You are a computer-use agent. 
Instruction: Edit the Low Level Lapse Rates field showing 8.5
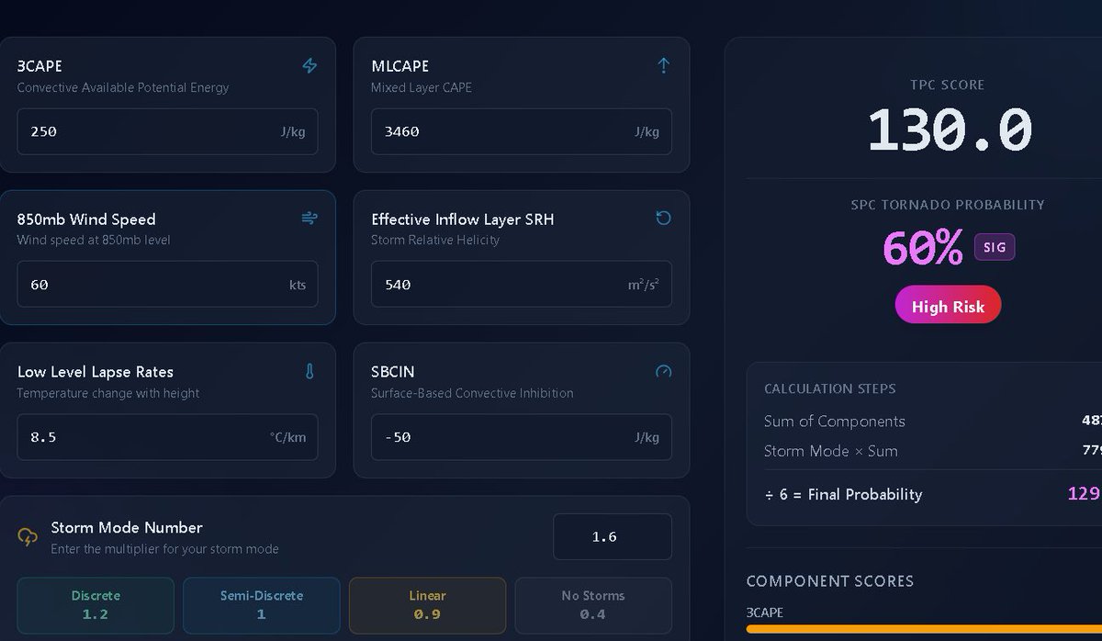(167, 436)
